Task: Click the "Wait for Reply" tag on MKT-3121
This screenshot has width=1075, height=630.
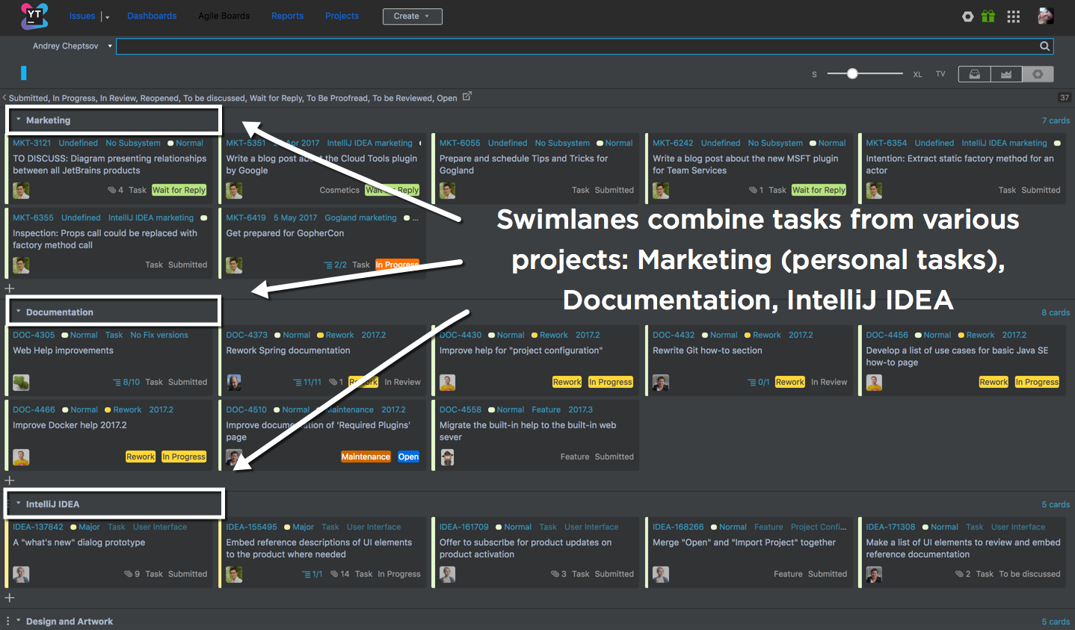Action: (x=179, y=191)
